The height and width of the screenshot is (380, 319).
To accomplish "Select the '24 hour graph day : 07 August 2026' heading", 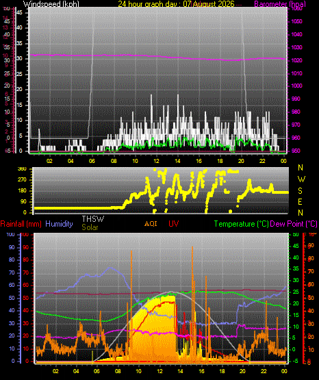I will [177, 3].
